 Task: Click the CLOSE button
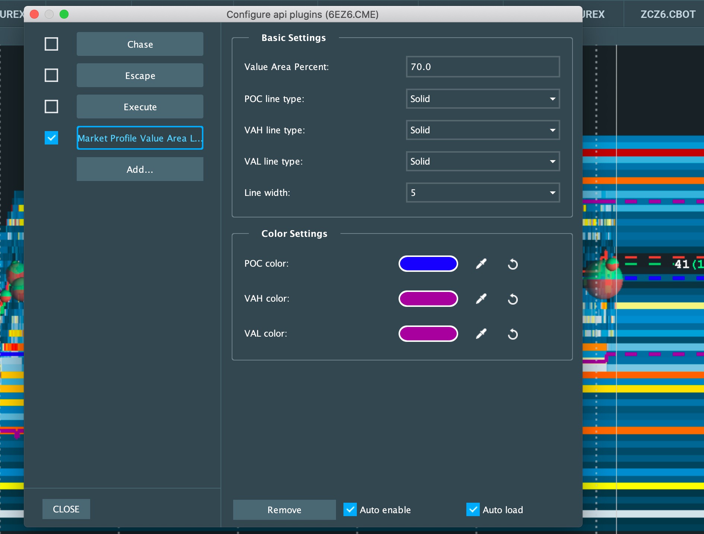click(66, 509)
